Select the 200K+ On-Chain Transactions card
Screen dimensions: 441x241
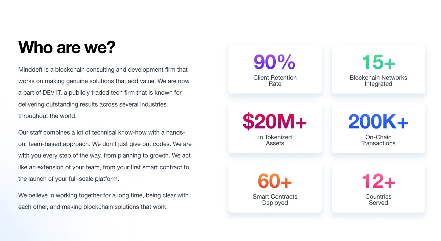tap(378, 128)
